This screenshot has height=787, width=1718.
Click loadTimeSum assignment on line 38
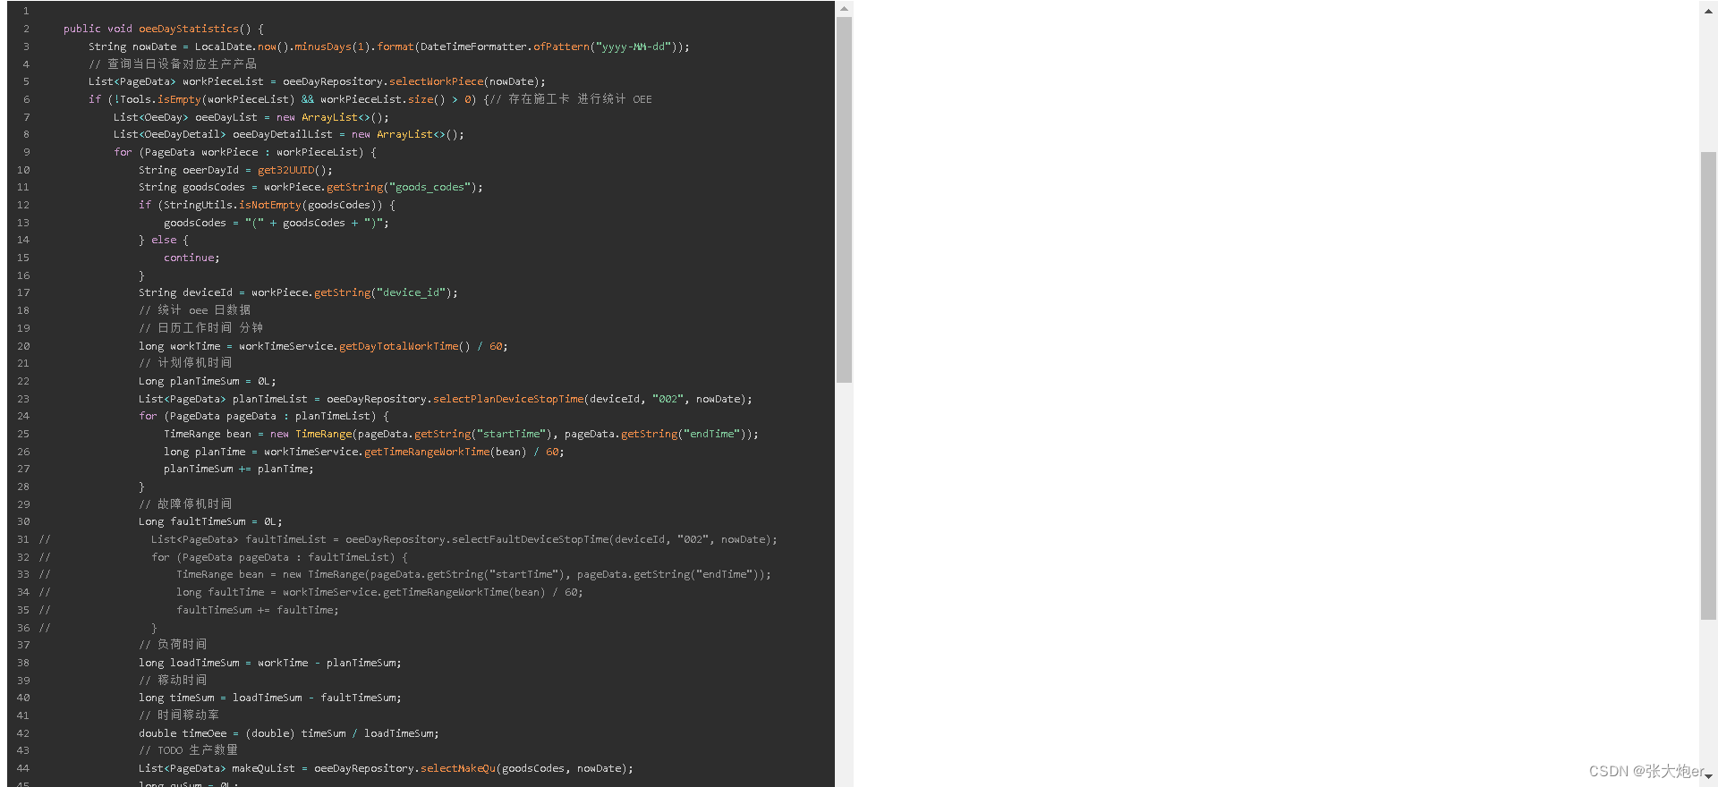coord(269,663)
